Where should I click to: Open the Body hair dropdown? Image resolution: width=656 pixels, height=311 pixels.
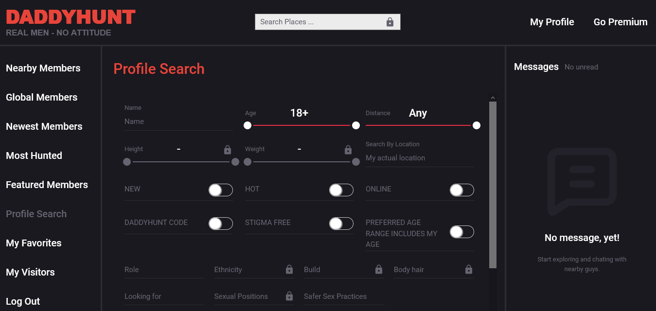(434, 270)
